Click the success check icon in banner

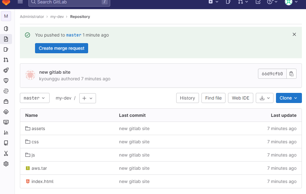27,35
